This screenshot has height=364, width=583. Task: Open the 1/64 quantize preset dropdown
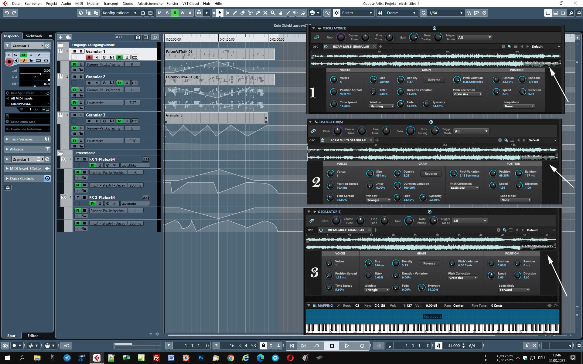445,13
